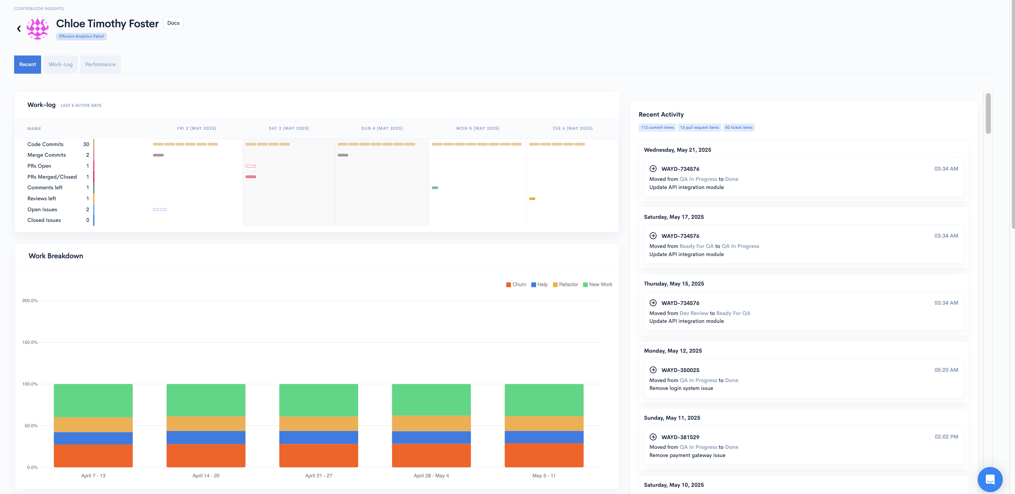Toggle the Help legend series
Viewport: 1015px width, 494px height.
[539, 285]
